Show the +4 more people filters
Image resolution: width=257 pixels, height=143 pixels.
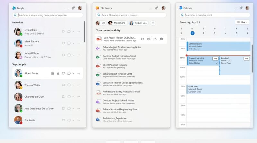153,23
